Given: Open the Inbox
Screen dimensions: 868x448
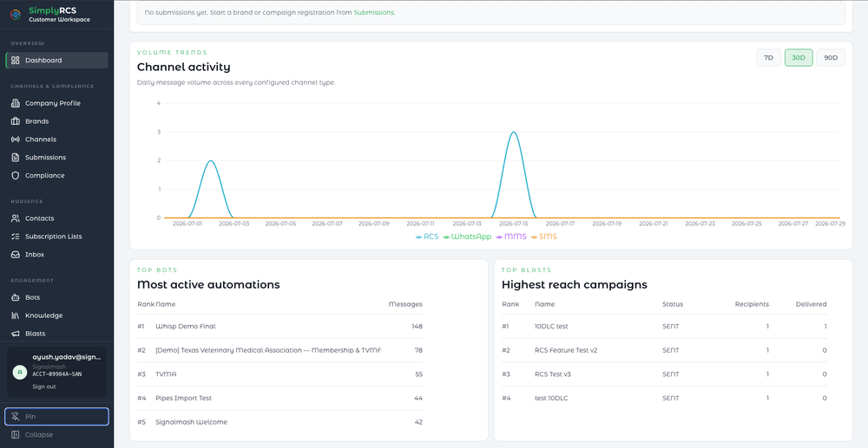Looking at the screenshot, I should pos(56,255).
